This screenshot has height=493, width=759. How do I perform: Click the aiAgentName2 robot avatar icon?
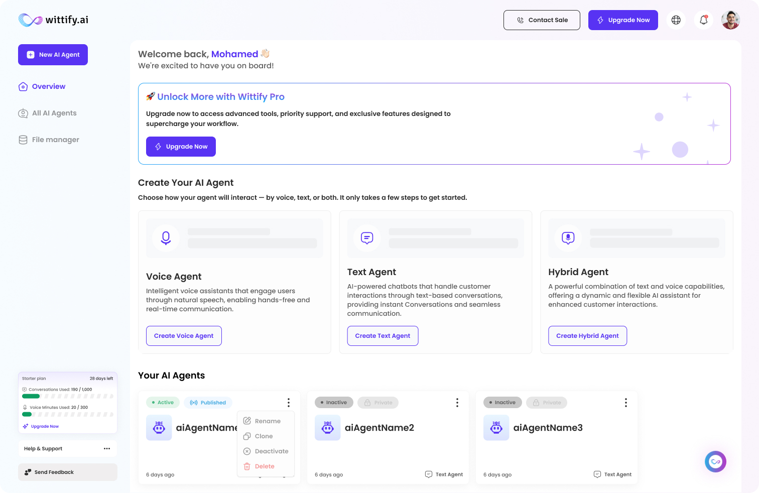coord(328,428)
